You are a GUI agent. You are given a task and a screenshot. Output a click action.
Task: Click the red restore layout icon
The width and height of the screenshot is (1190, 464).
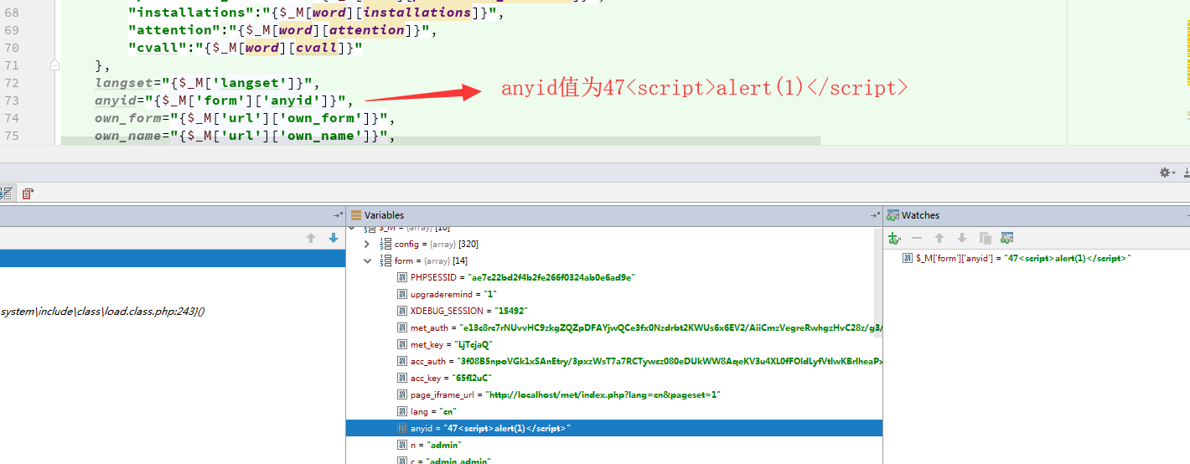28,193
